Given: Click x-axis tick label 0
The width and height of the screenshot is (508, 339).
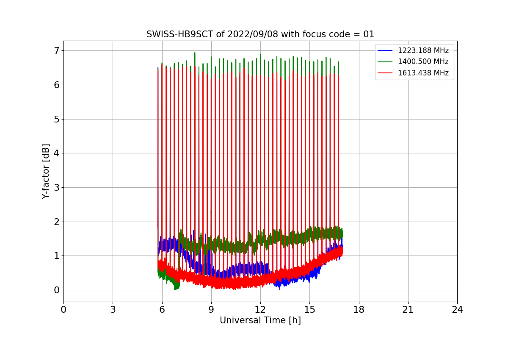Looking at the screenshot, I should 63,310.
